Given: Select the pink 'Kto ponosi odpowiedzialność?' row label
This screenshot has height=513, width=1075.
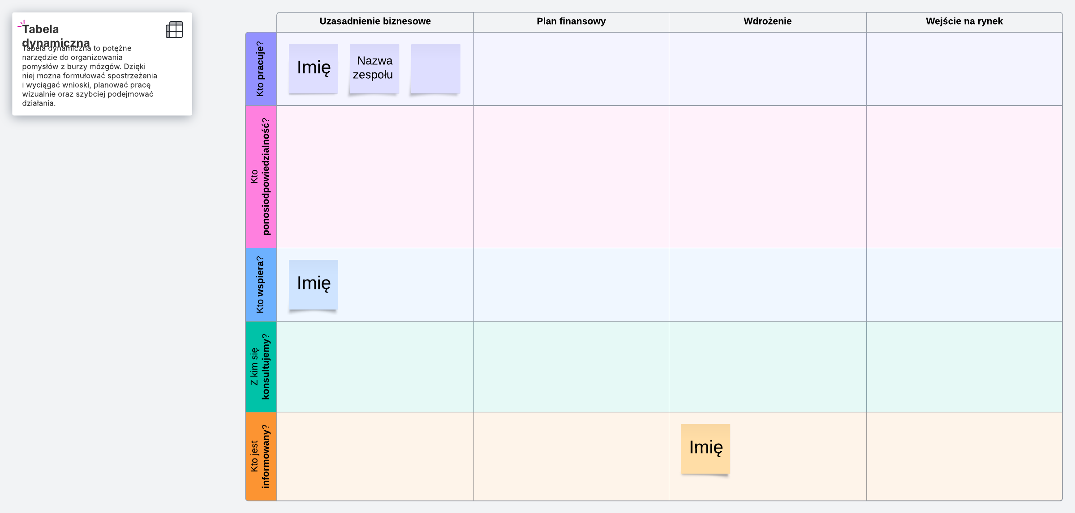Looking at the screenshot, I should 261,177.
